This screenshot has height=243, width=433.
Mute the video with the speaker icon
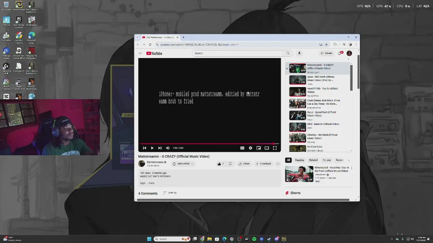[168, 148]
